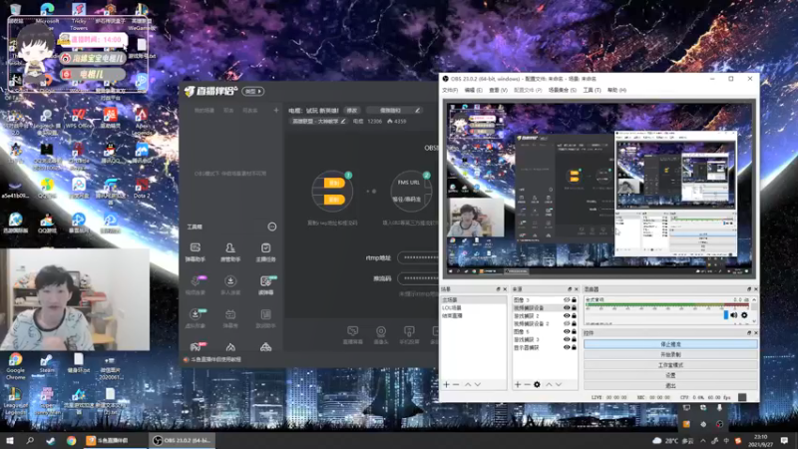Image resolution: width=798 pixels, height=449 pixels.
Task: Click rtmp地址 masked input field
Action: pos(418,257)
